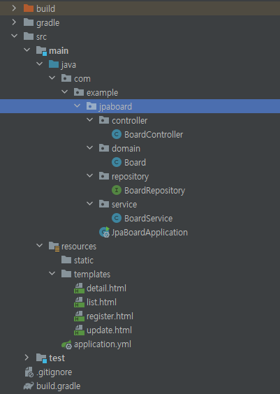
Task: Select the jpaboard package name
Action: [115, 107]
